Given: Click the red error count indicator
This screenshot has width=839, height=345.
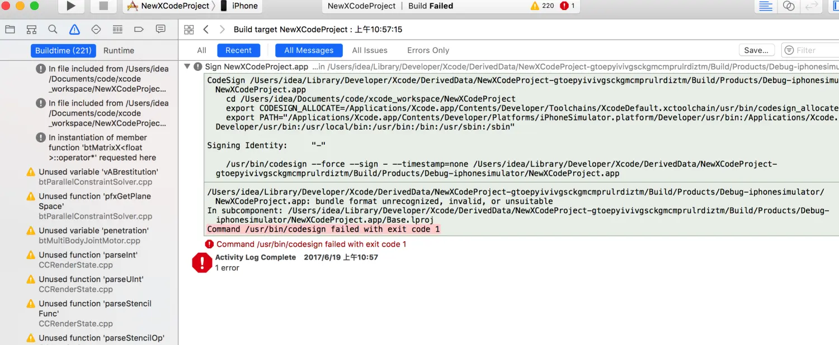Looking at the screenshot, I should click(567, 6).
